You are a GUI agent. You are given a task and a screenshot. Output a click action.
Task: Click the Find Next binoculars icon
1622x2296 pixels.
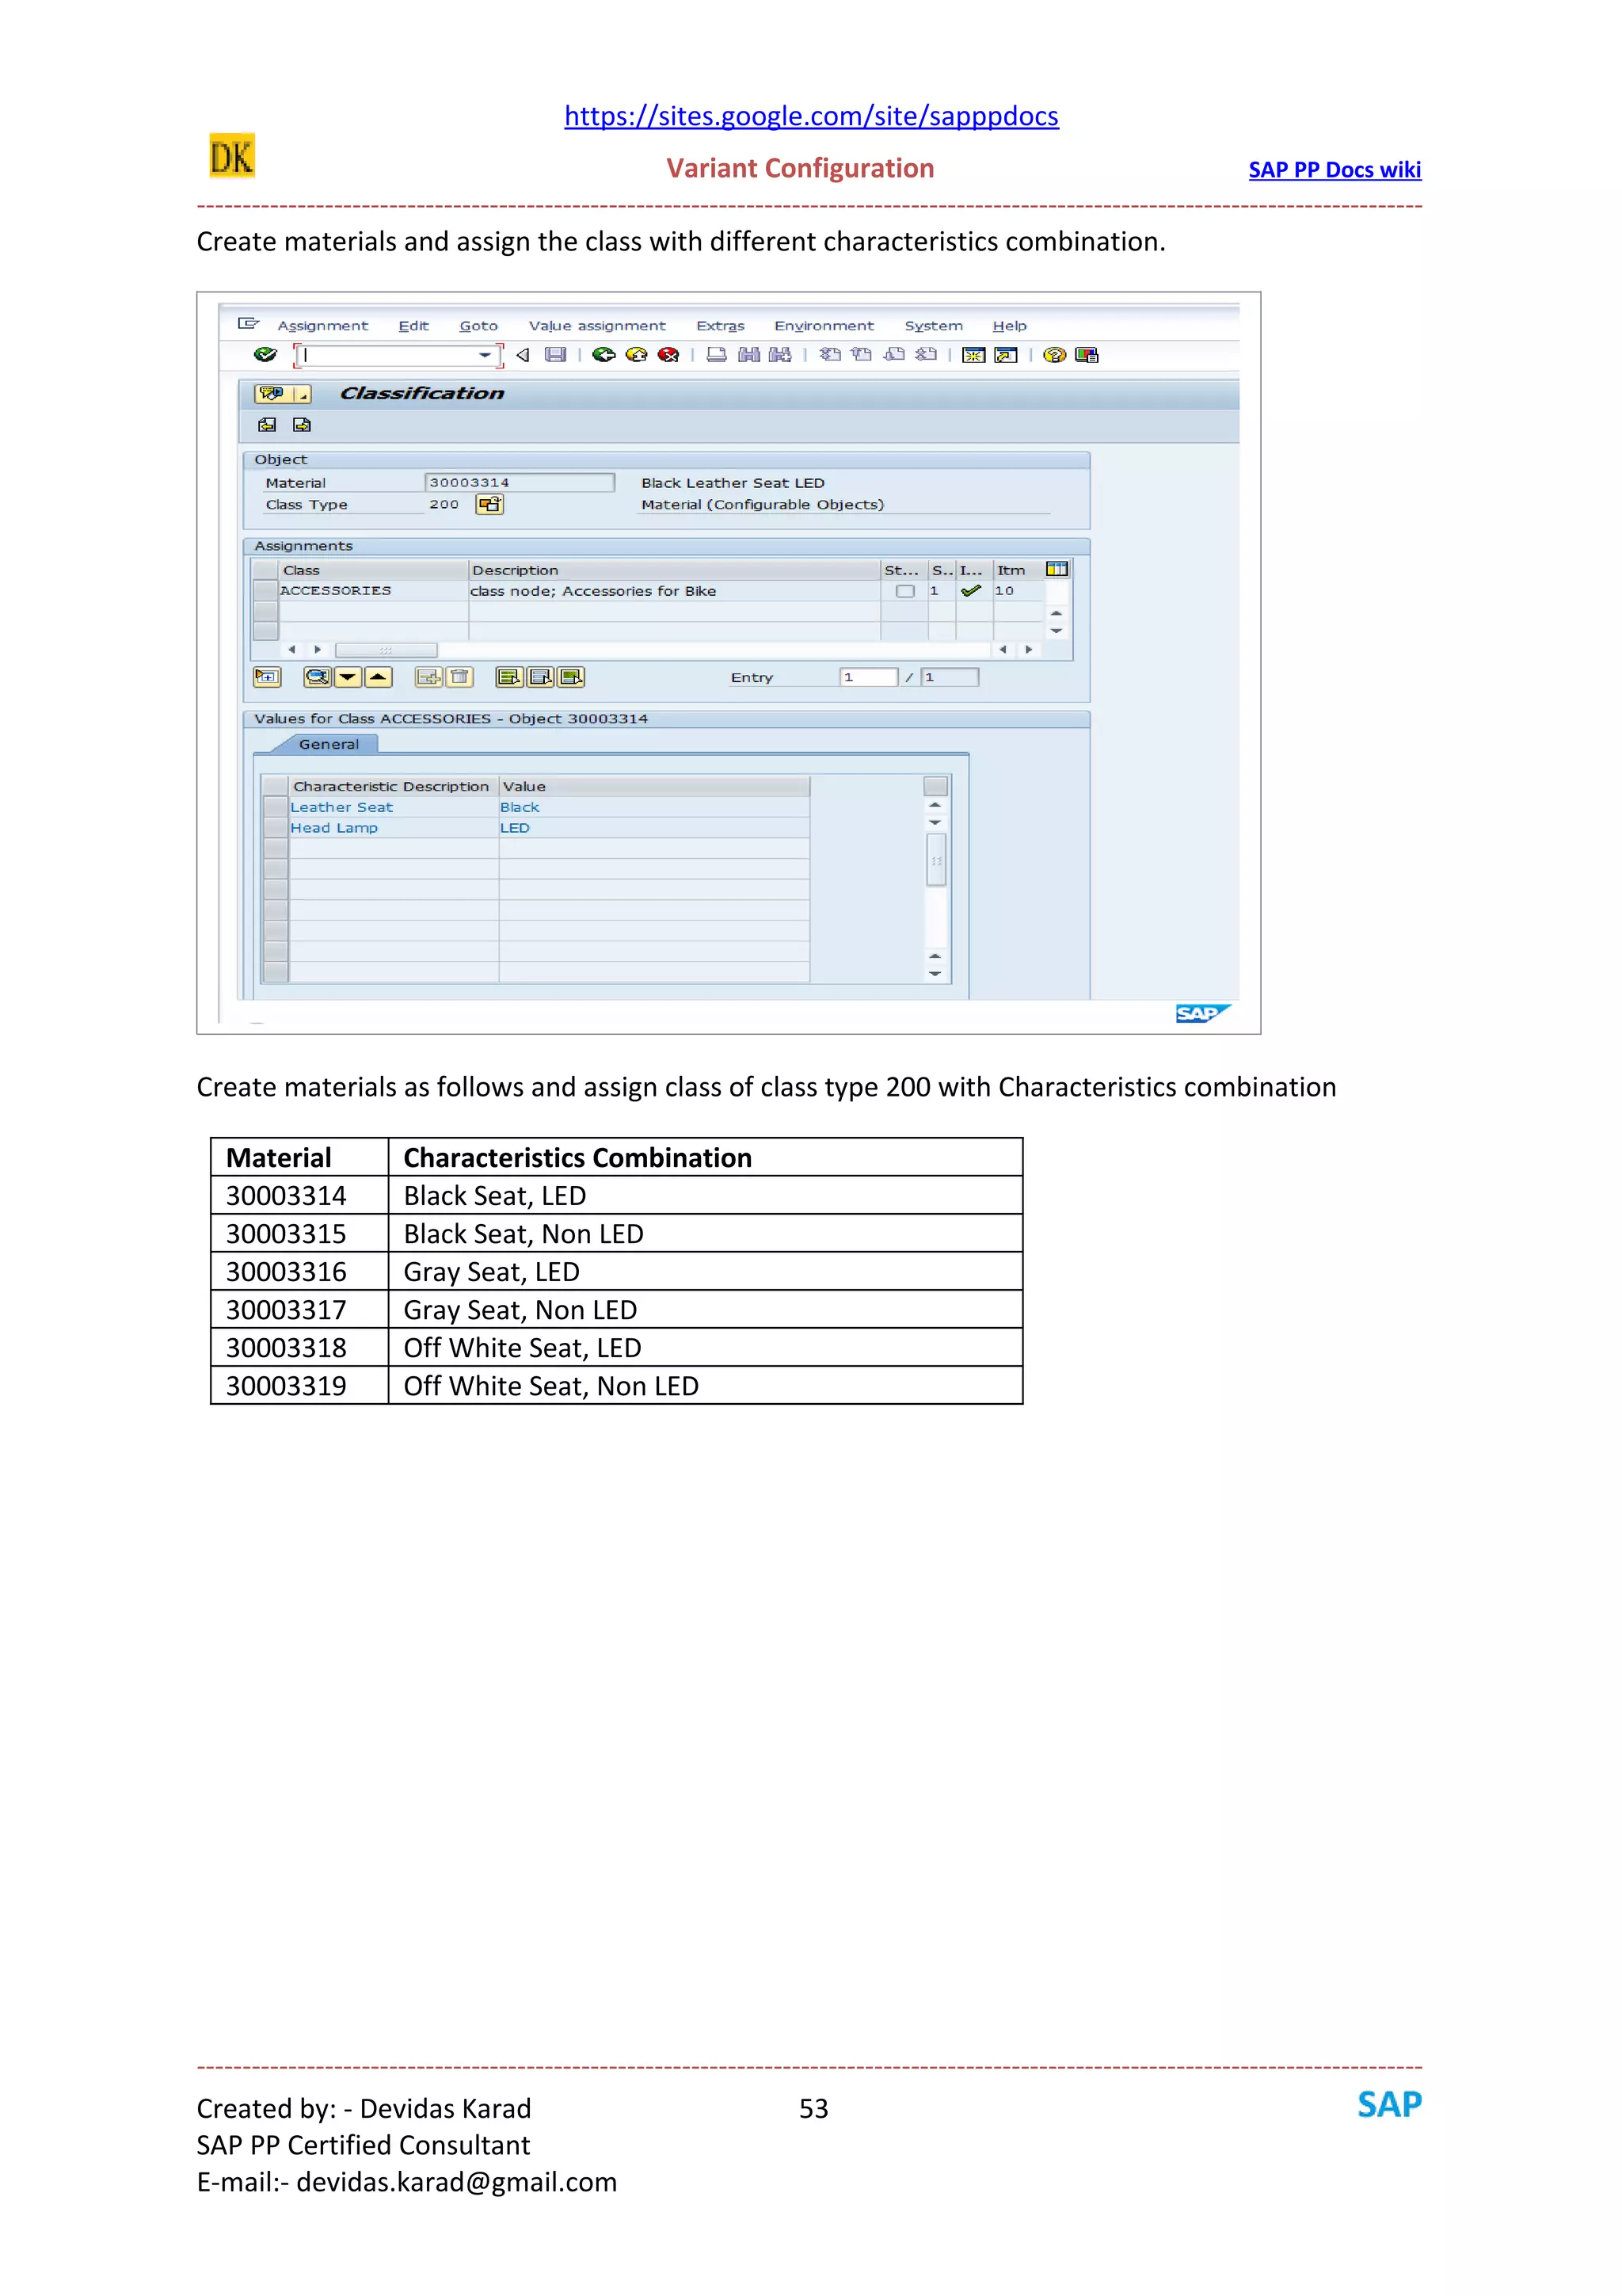(781, 355)
